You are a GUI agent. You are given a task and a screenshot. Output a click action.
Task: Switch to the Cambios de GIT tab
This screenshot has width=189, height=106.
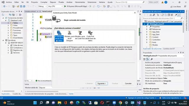(169, 49)
